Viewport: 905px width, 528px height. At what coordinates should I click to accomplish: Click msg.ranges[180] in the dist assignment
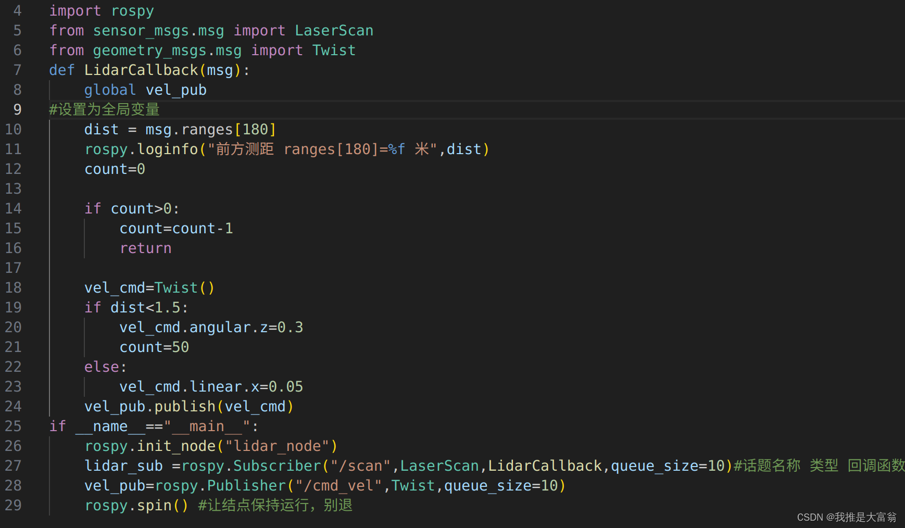click(211, 130)
